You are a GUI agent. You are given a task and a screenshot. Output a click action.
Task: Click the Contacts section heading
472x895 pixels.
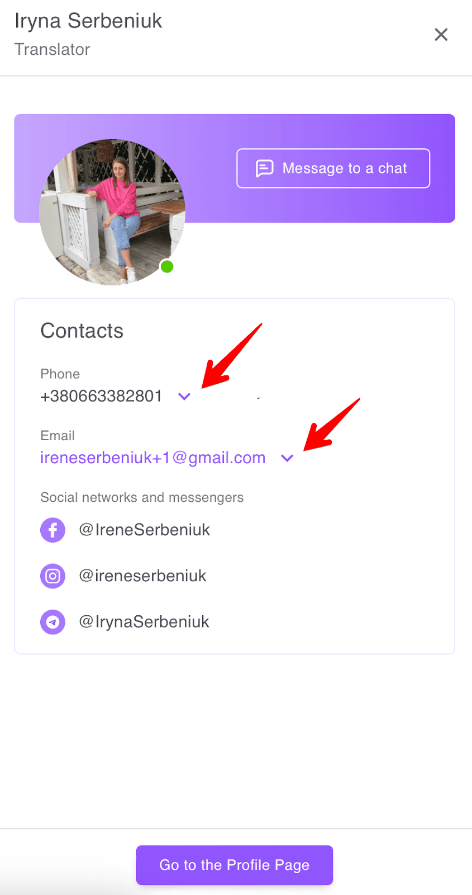click(82, 331)
